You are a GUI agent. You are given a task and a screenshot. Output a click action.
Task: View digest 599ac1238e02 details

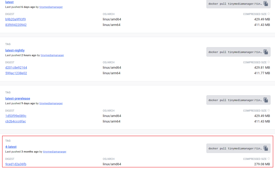click(16, 73)
